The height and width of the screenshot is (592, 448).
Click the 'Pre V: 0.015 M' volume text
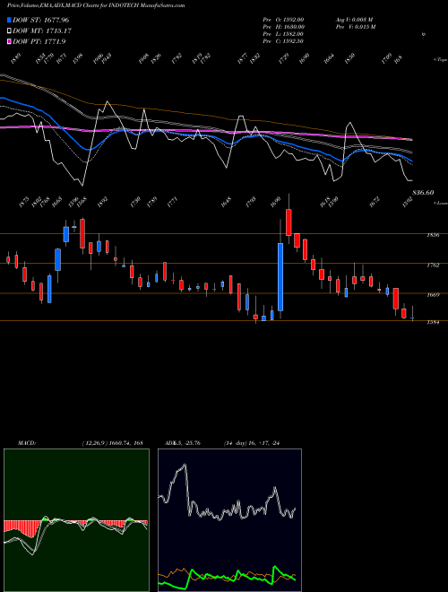tap(356, 27)
